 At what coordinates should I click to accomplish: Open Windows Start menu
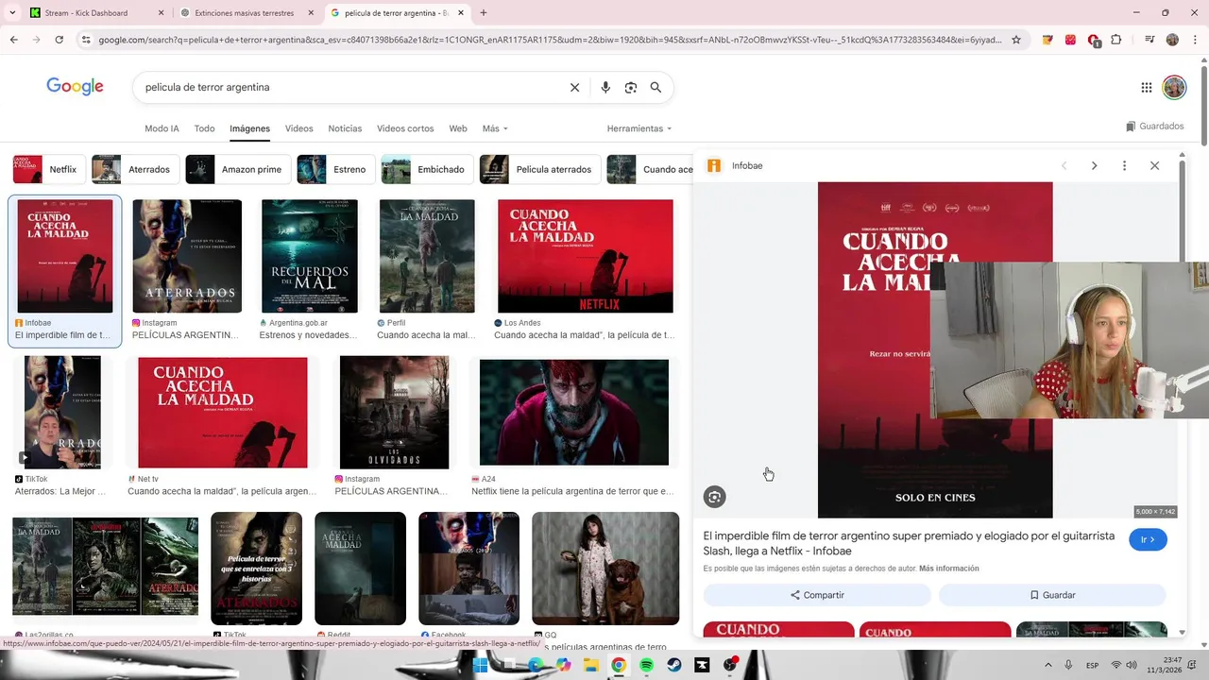pyautogui.click(x=479, y=665)
